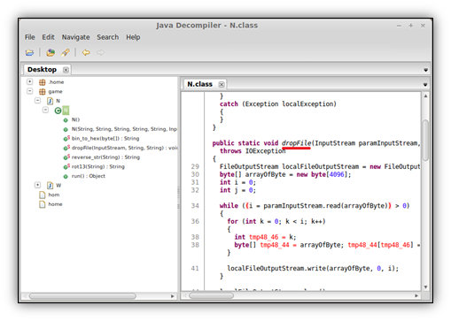Collapse the game package node
451x321 pixels.
(29, 91)
